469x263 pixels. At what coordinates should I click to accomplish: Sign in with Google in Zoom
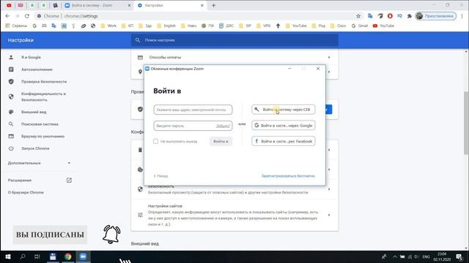point(284,126)
